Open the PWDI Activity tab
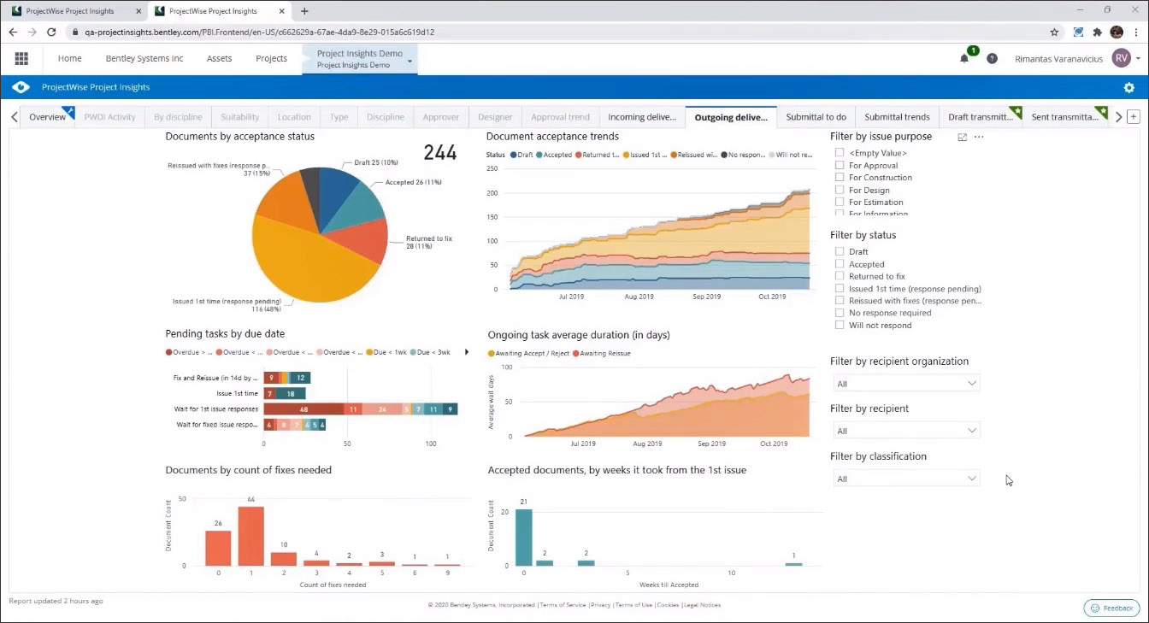Viewport: 1149px width, 623px height. coord(109,117)
